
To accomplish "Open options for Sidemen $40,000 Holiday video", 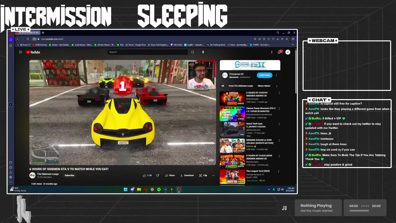I will (x=279, y=140).
